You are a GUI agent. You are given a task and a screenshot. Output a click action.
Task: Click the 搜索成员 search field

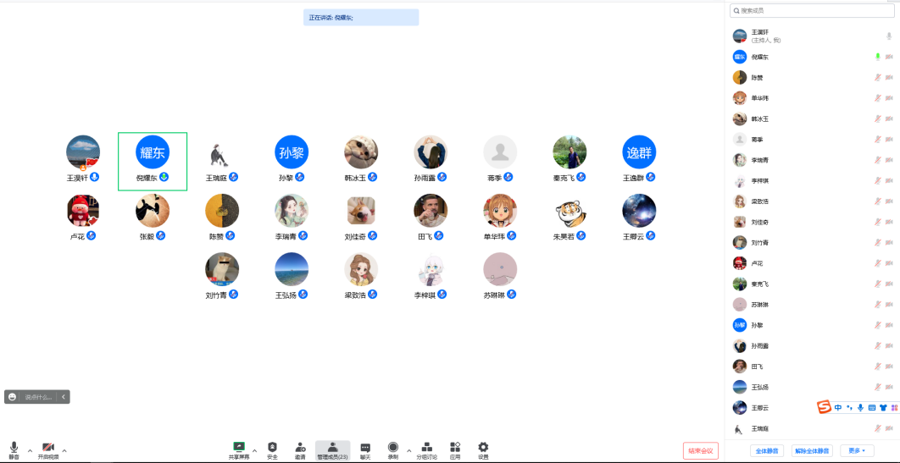pos(812,10)
